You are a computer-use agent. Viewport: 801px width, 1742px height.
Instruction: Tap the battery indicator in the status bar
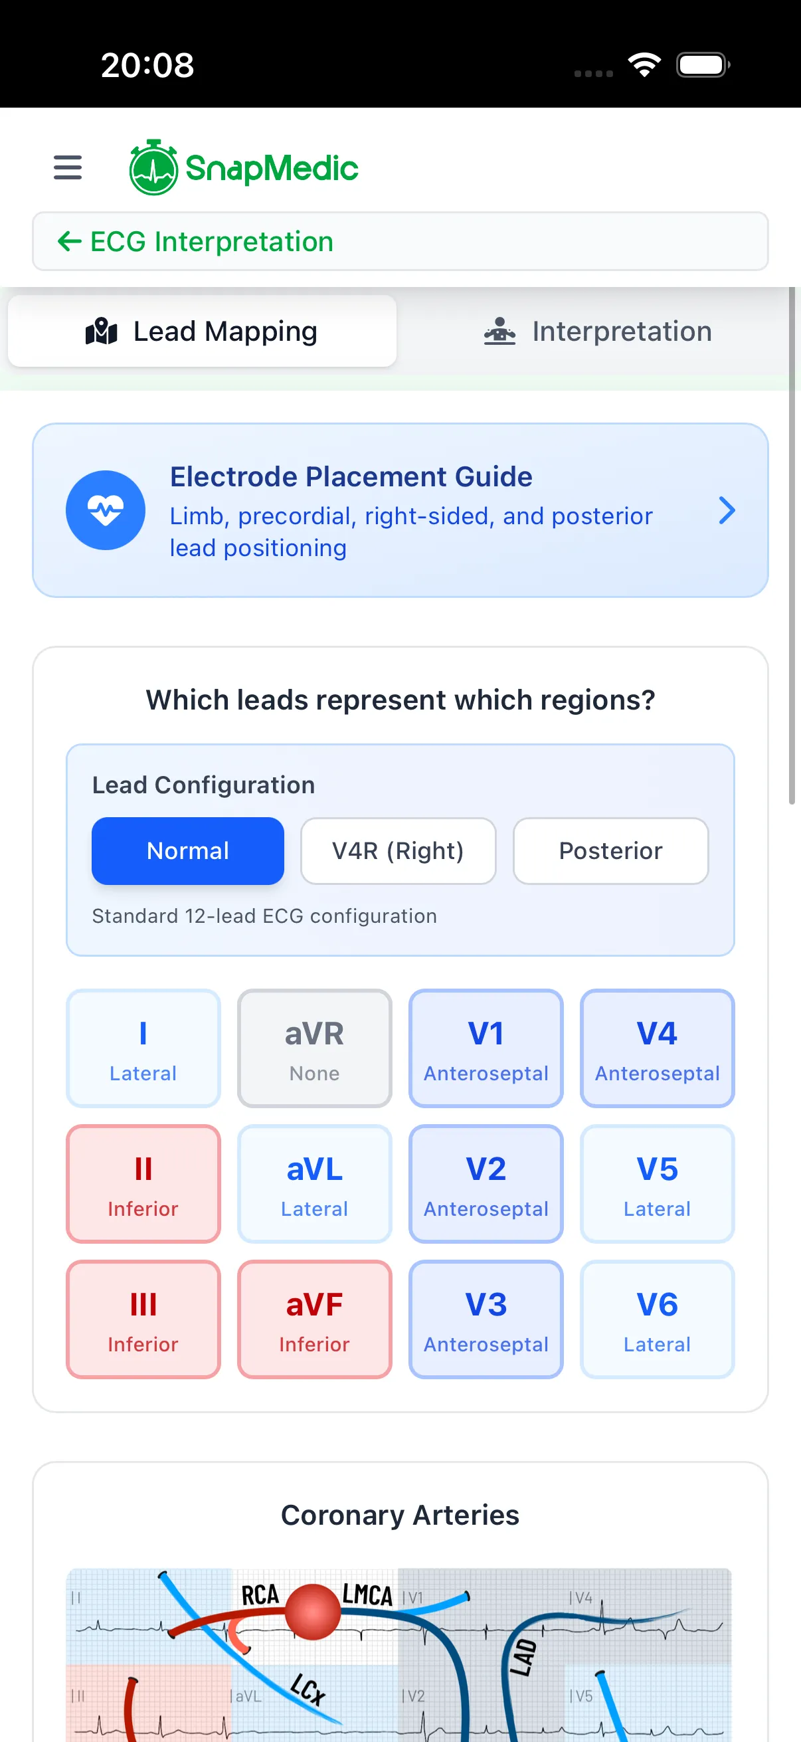click(x=702, y=64)
